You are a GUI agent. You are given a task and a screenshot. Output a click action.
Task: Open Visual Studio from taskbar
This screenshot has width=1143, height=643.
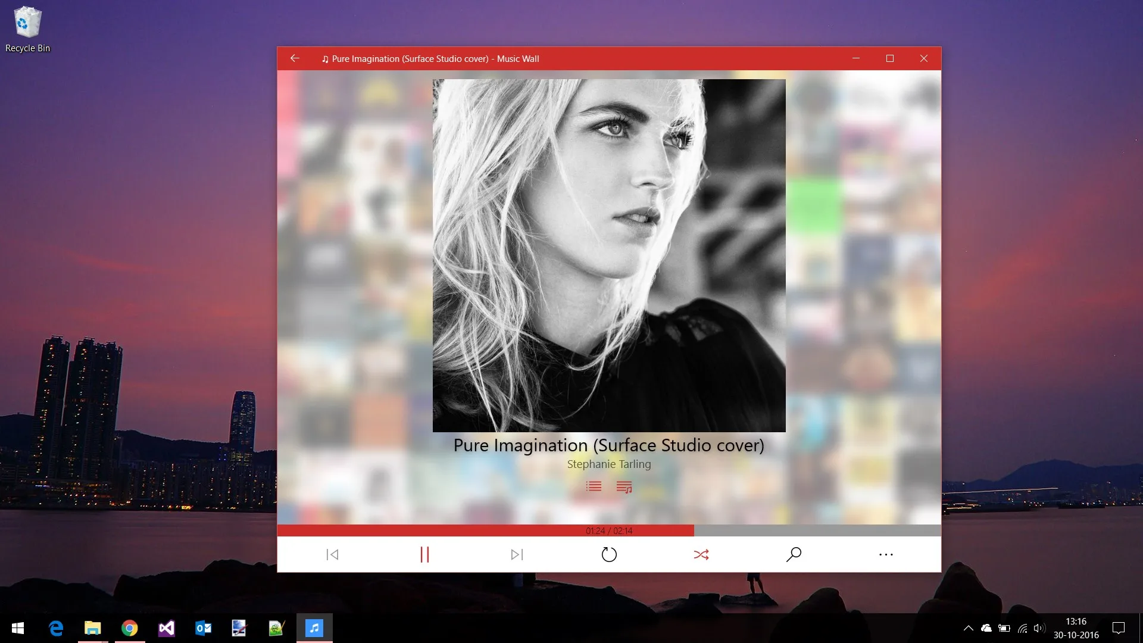[167, 628]
